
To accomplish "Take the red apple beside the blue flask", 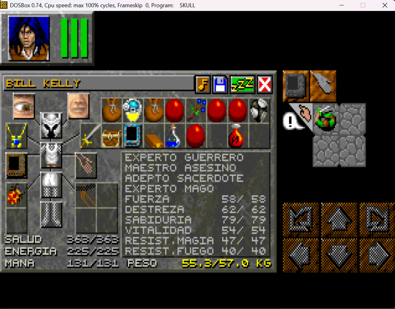I will [x=196, y=136].
